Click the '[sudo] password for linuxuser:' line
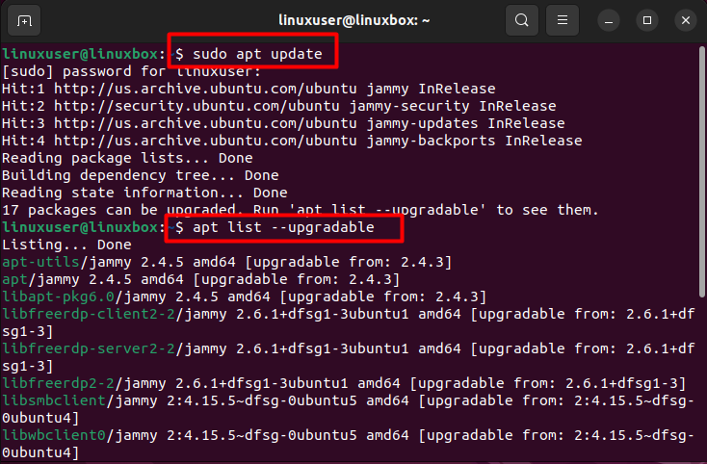707x464 pixels. (131, 71)
